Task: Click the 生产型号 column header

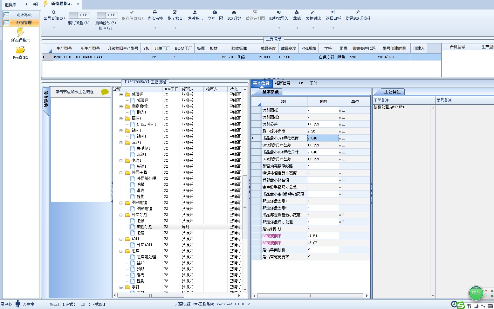Action: [64, 48]
